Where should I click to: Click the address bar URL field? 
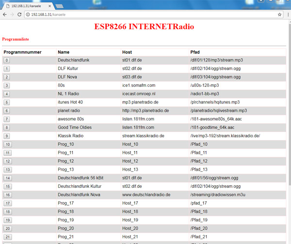(145, 15)
